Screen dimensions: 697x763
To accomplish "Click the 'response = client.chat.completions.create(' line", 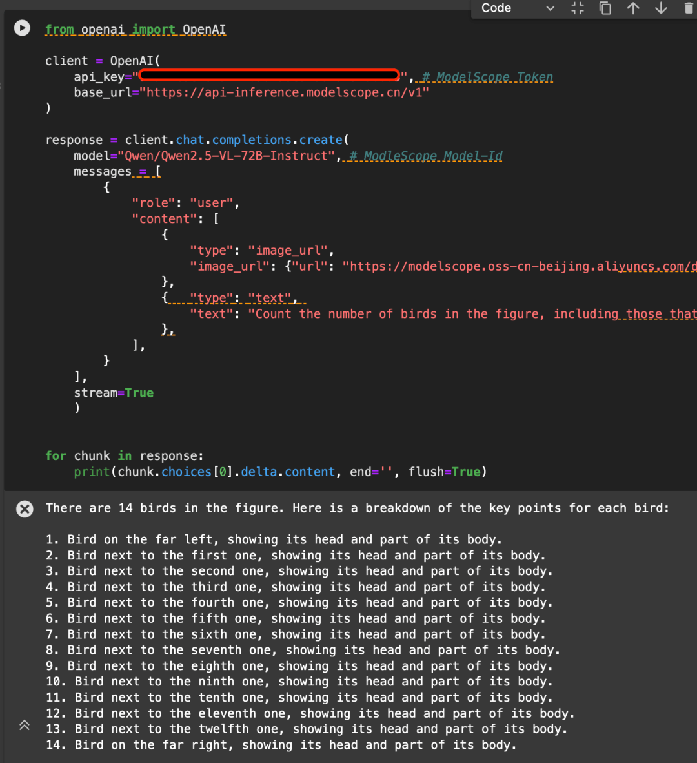I will (197, 140).
